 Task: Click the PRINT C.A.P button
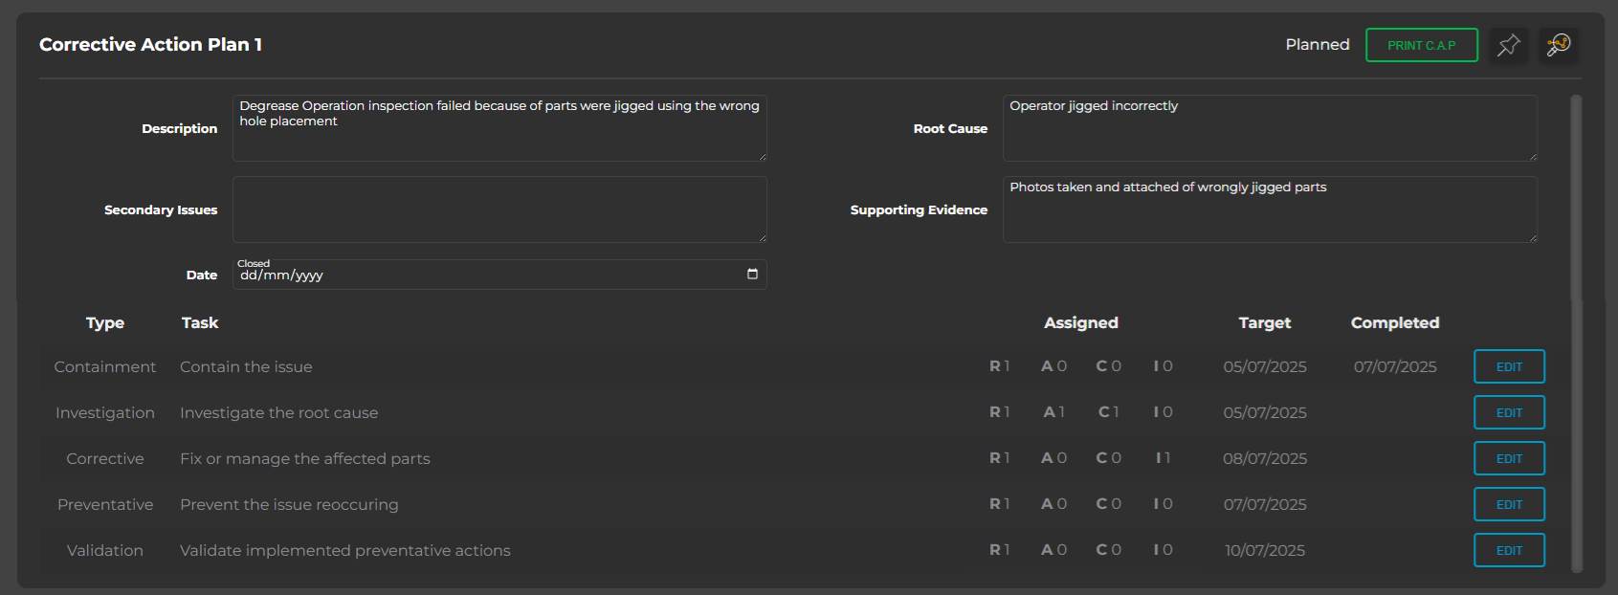(x=1421, y=45)
